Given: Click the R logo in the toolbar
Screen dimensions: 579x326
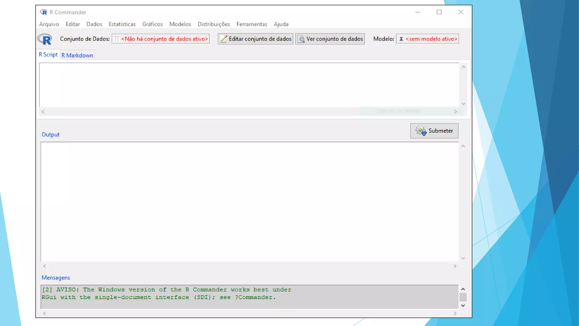Looking at the screenshot, I should pos(45,39).
